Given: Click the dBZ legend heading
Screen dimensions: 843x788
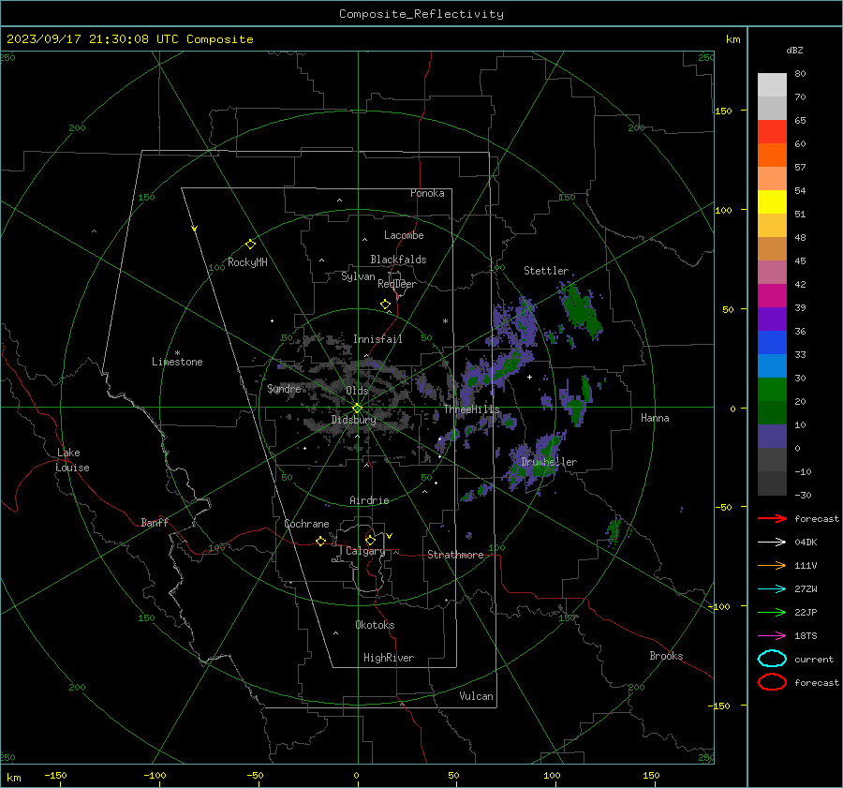Looking at the screenshot, I should point(794,51).
